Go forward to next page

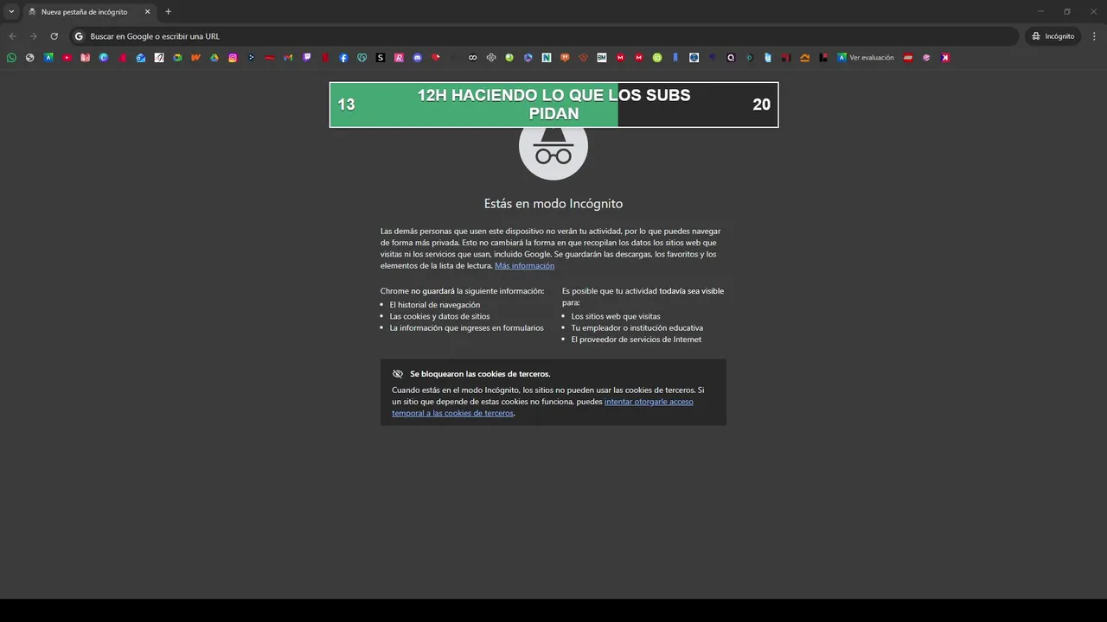33,36
